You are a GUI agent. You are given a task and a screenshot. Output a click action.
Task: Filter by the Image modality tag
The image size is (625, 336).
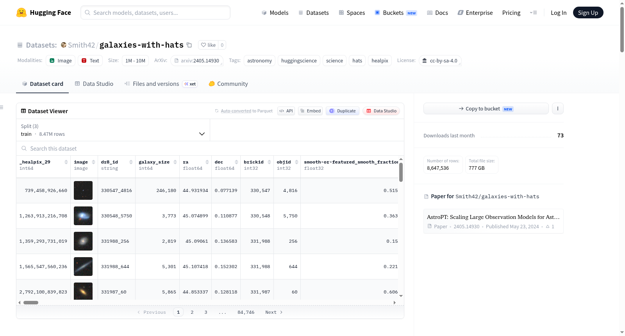(61, 60)
